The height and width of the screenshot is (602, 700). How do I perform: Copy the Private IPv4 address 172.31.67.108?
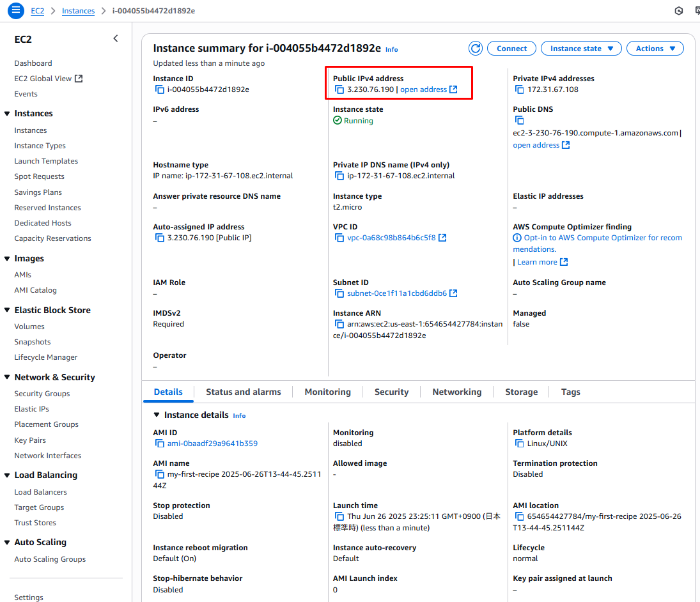click(x=520, y=89)
